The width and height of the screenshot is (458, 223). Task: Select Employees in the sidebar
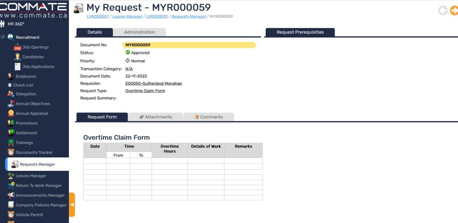[26, 76]
